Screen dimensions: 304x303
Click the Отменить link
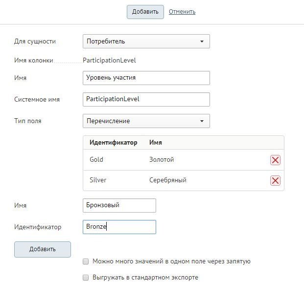182,12
